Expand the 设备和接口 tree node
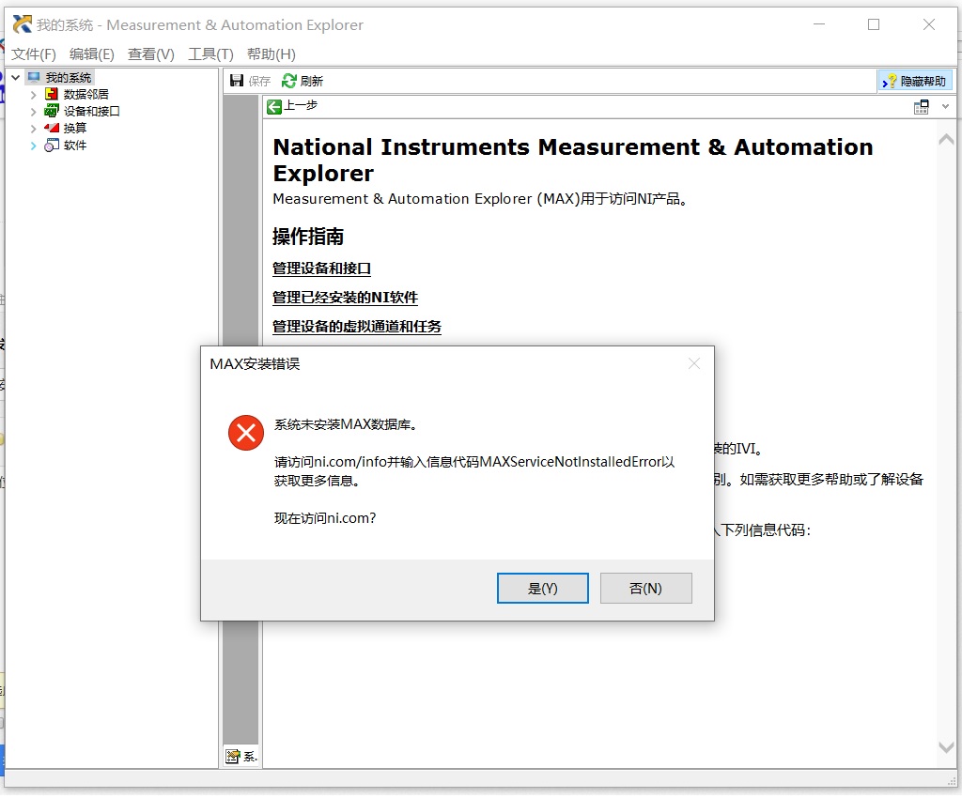The width and height of the screenshot is (962, 798). (x=34, y=112)
